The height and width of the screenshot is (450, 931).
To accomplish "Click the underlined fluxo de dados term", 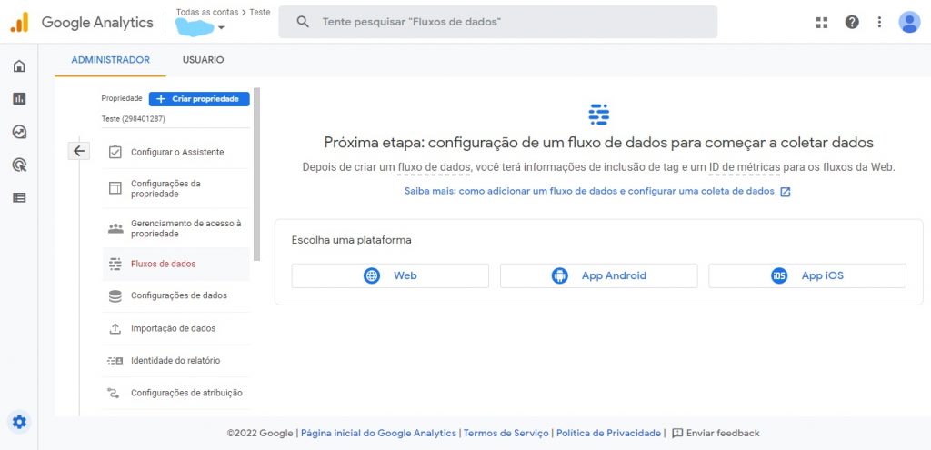I will (x=434, y=167).
